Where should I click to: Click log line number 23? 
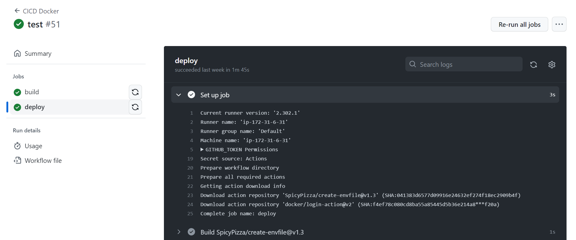point(190,195)
